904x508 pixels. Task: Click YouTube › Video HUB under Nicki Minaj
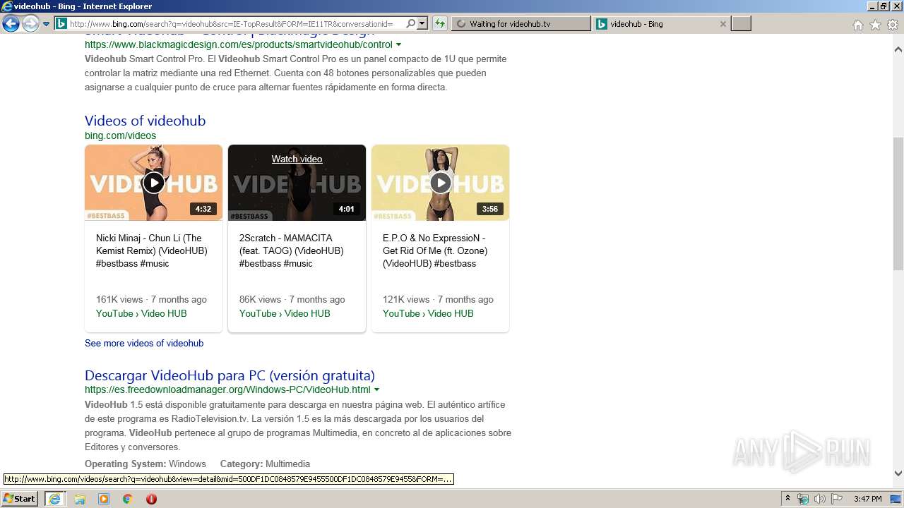click(141, 313)
